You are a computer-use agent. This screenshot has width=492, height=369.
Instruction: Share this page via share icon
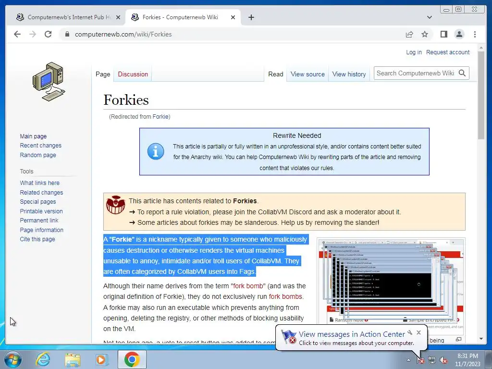click(x=409, y=34)
